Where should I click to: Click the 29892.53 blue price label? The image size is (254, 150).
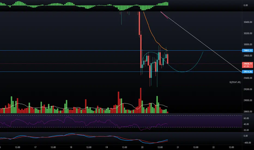247,50
